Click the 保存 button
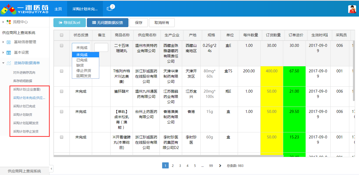Viewport: 359px width, 175px height. tap(139, 23)
